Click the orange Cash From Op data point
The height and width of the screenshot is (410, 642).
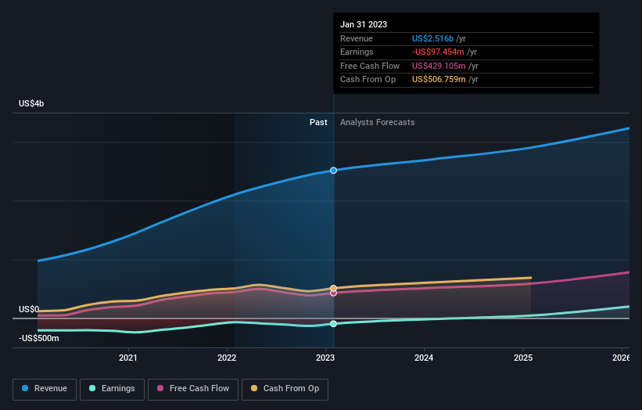pos(334,289)
